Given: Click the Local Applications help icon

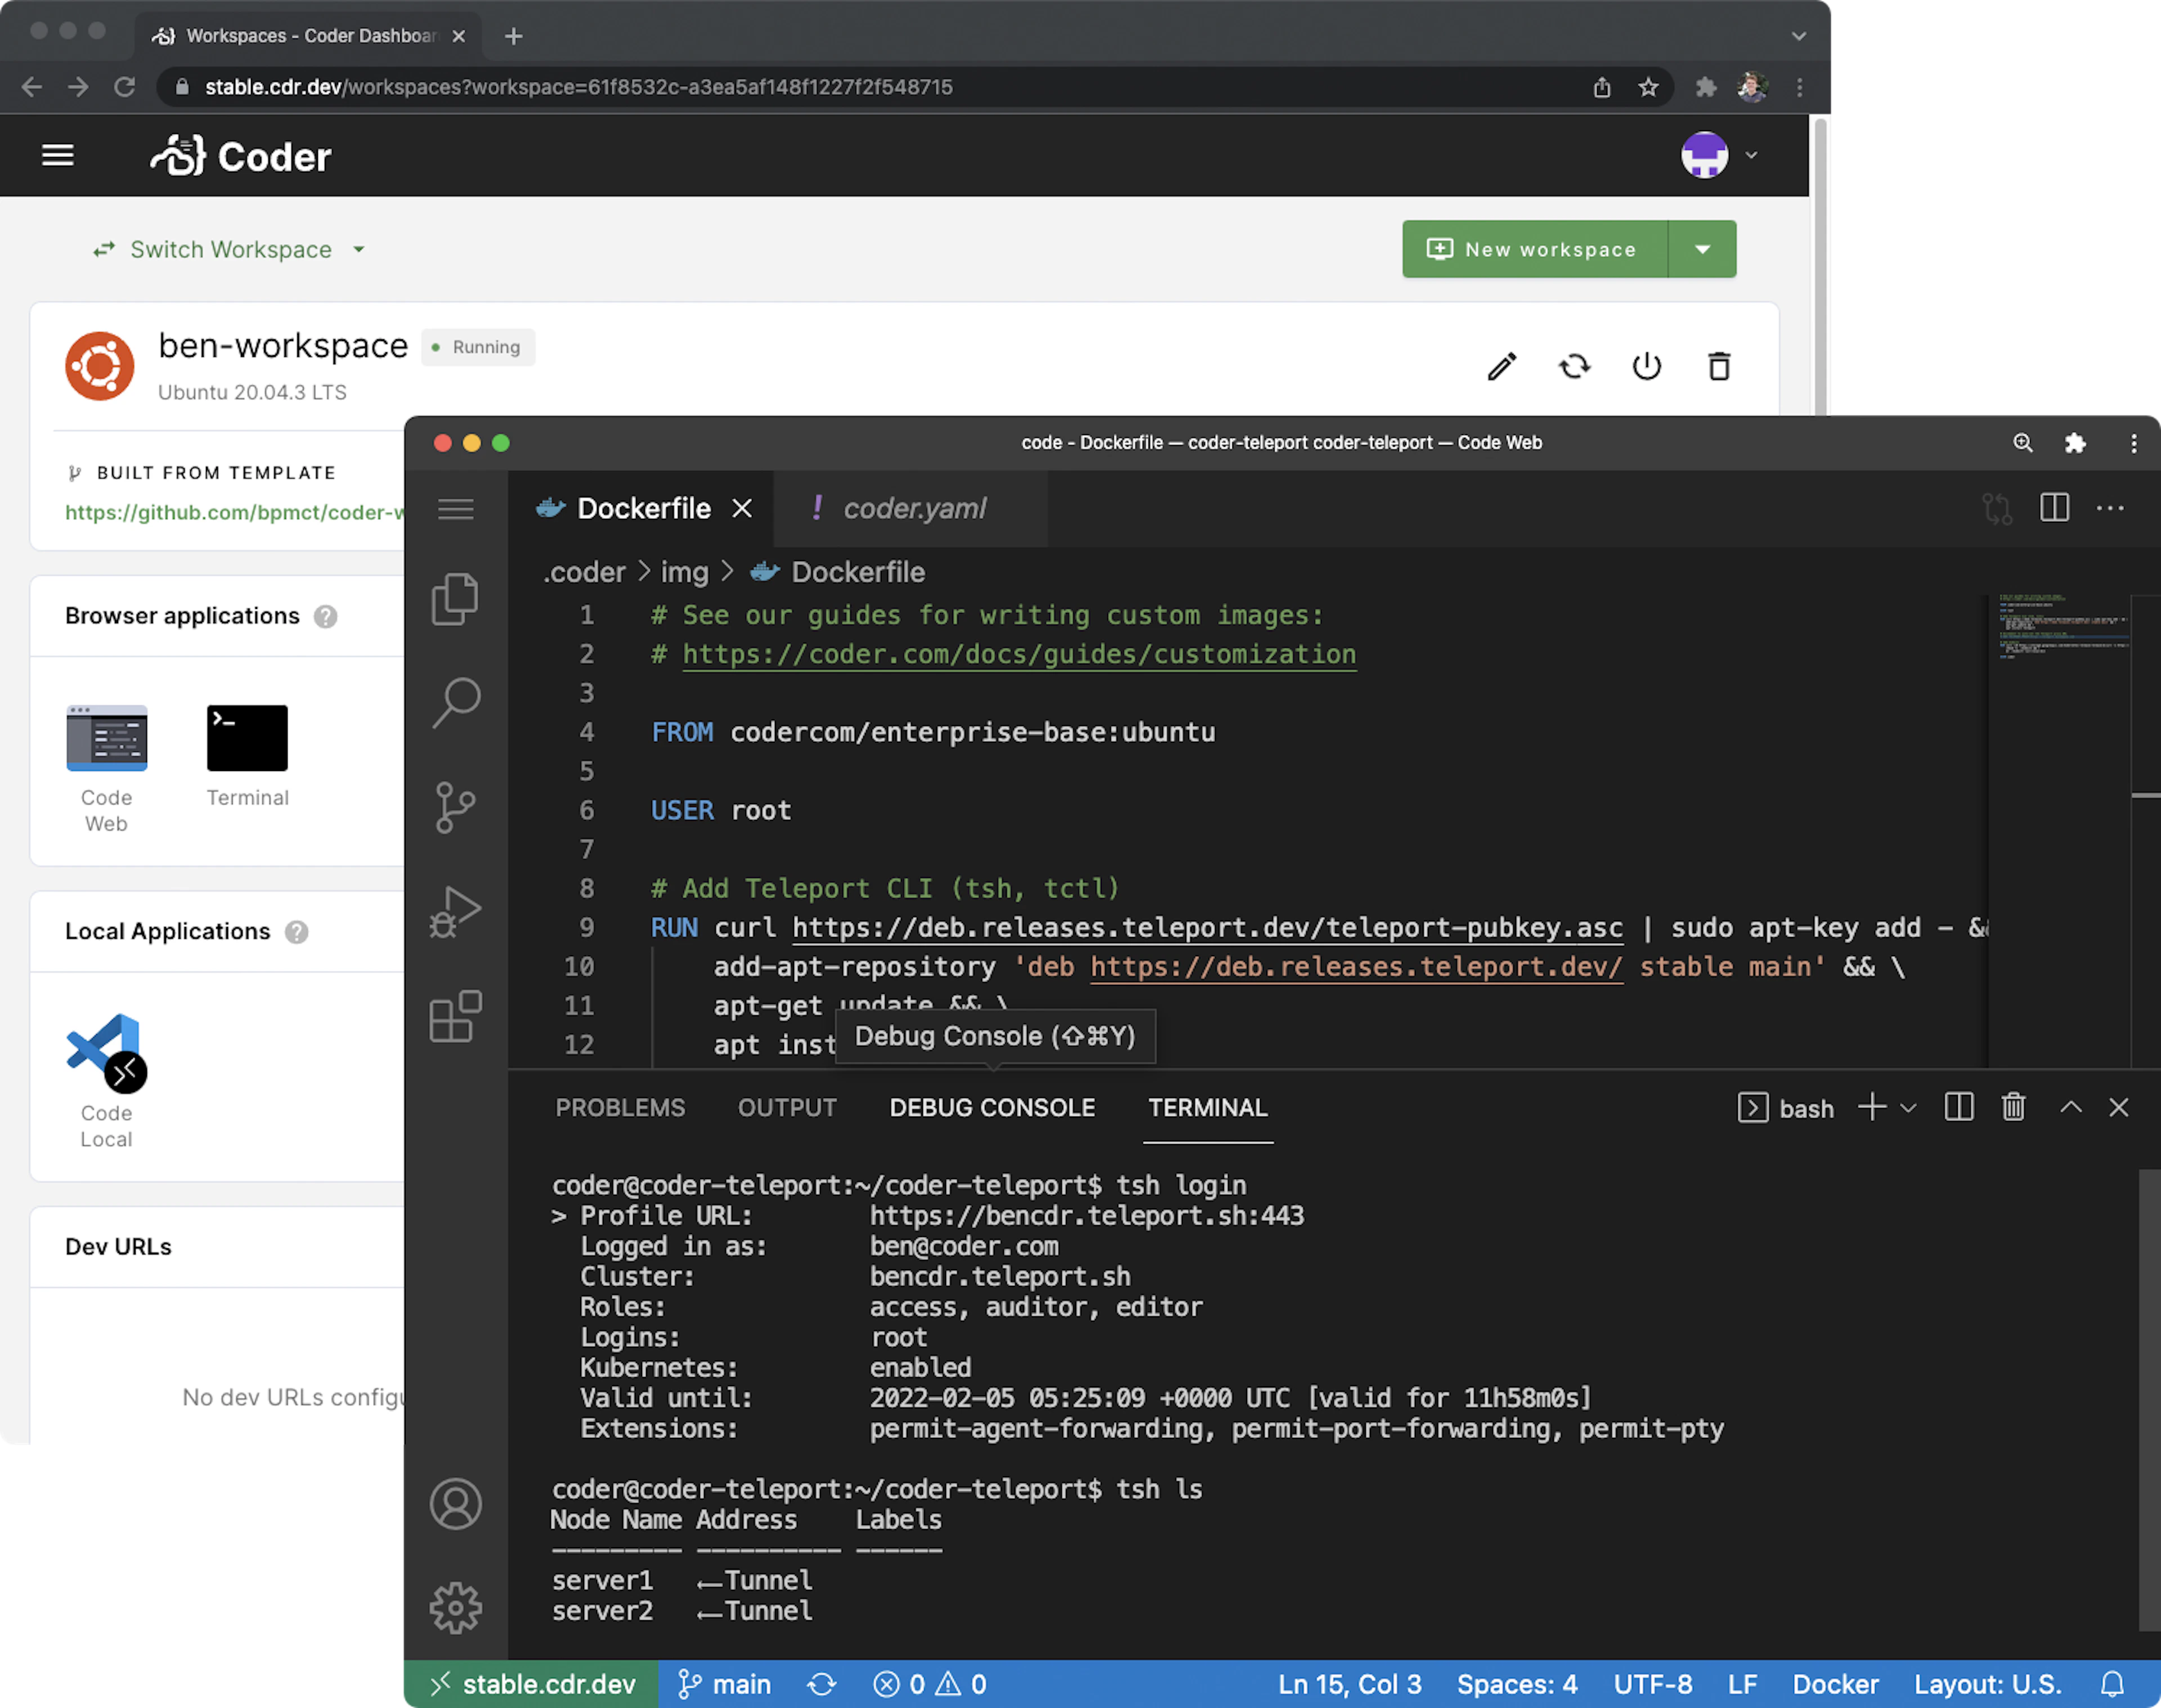Looking at the screenshot, I should click(296, 932).
